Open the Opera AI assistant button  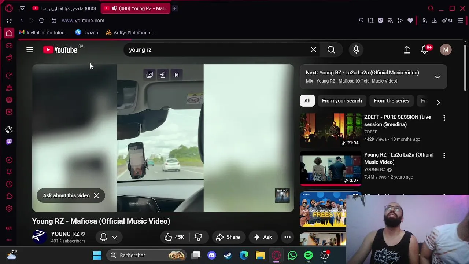pyautogui.click(x=447, y=21)
